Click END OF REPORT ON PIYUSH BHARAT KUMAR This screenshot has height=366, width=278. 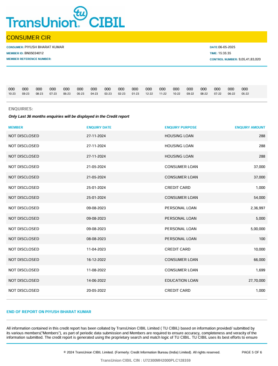pos(49,312)
